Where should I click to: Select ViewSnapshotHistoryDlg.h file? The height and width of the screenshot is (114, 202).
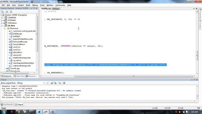23,63
